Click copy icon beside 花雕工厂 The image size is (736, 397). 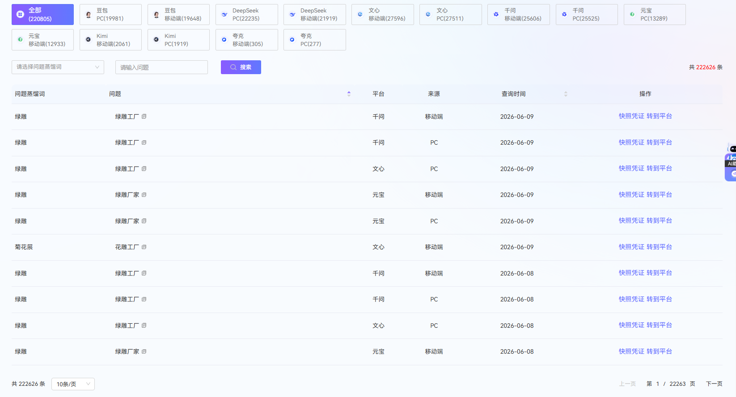pyautogui.click(x=144, y=247)
